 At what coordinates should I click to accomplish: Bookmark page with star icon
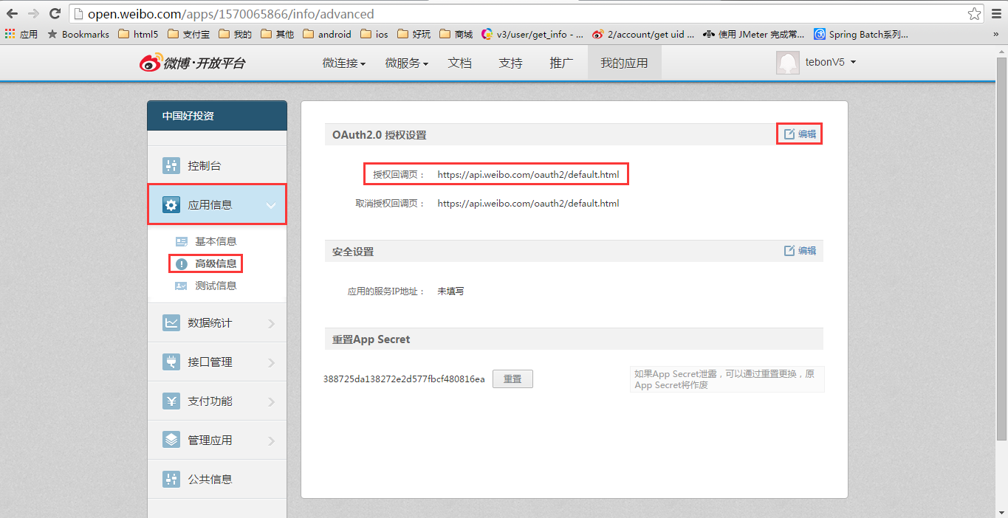click(x=974, y=13)
